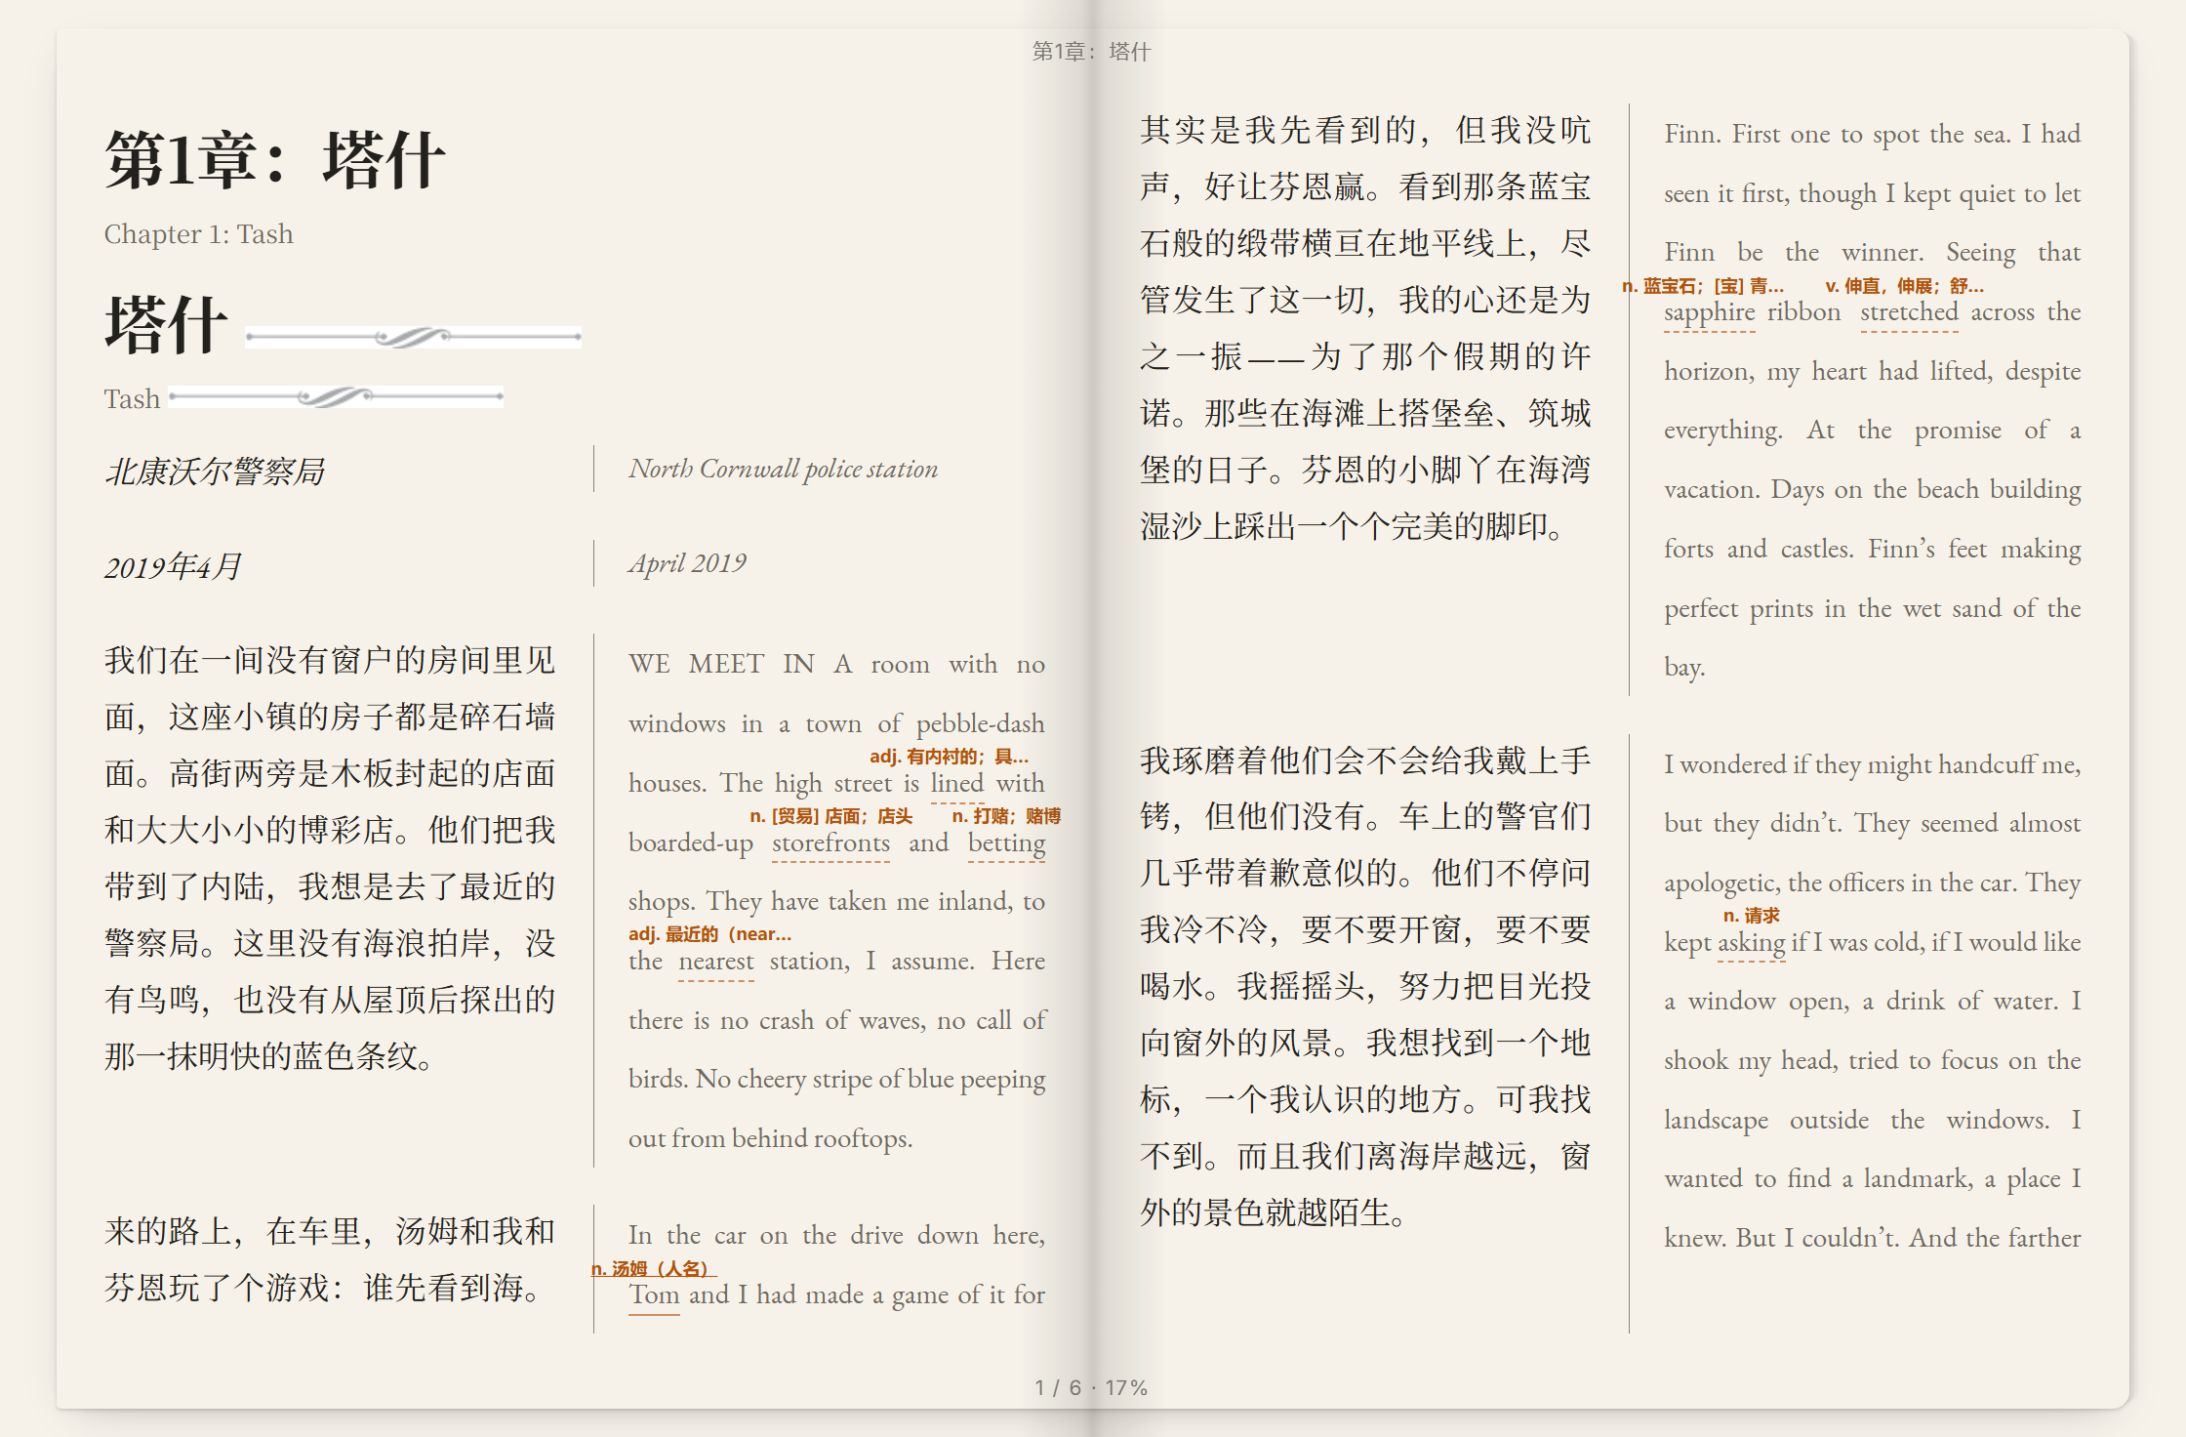This screenshot has height=1437, width=2186.
Task: Click the Chinese paragraph starting '其实是我先看到的'
Action: 1365,328
